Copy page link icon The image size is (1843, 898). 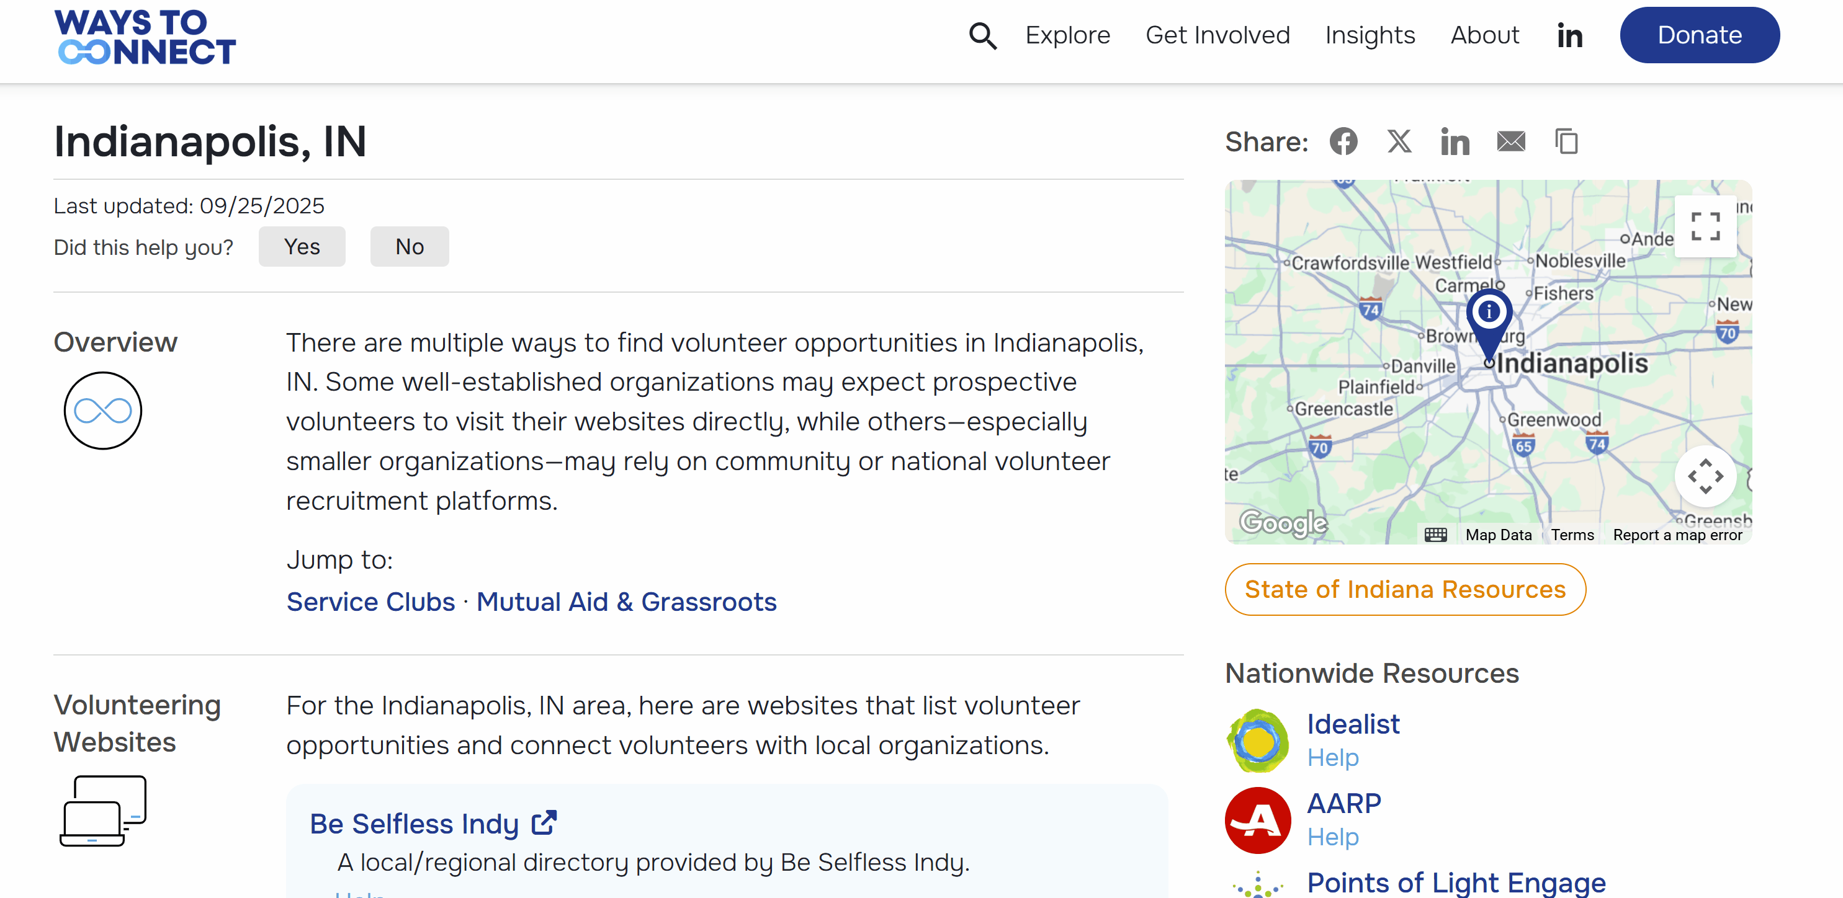click(x=1566, y=141)
